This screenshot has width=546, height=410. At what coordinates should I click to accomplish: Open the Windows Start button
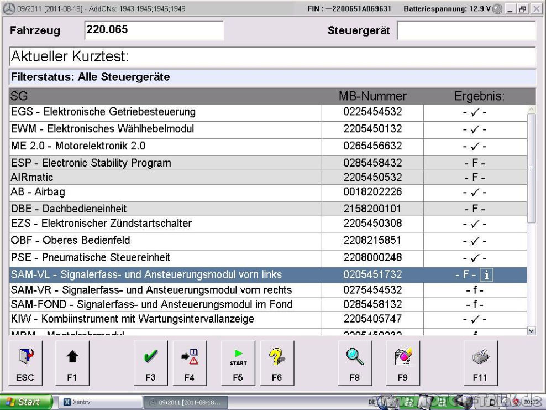coord(25,402)
